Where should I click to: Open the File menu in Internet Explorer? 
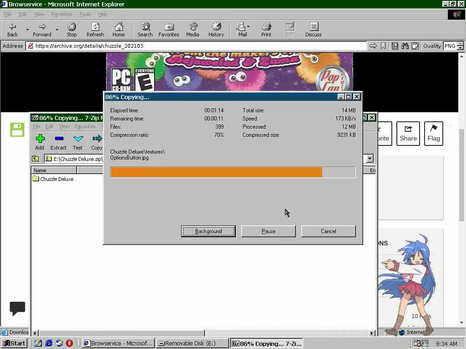click(x=8, y=14)
